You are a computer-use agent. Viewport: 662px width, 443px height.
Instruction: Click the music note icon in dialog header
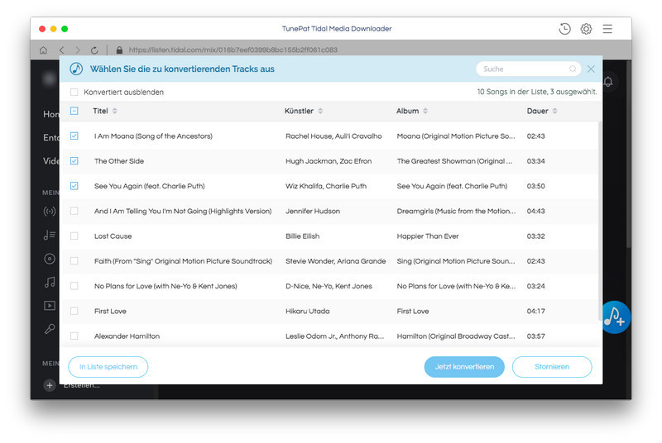pos(76,69)
